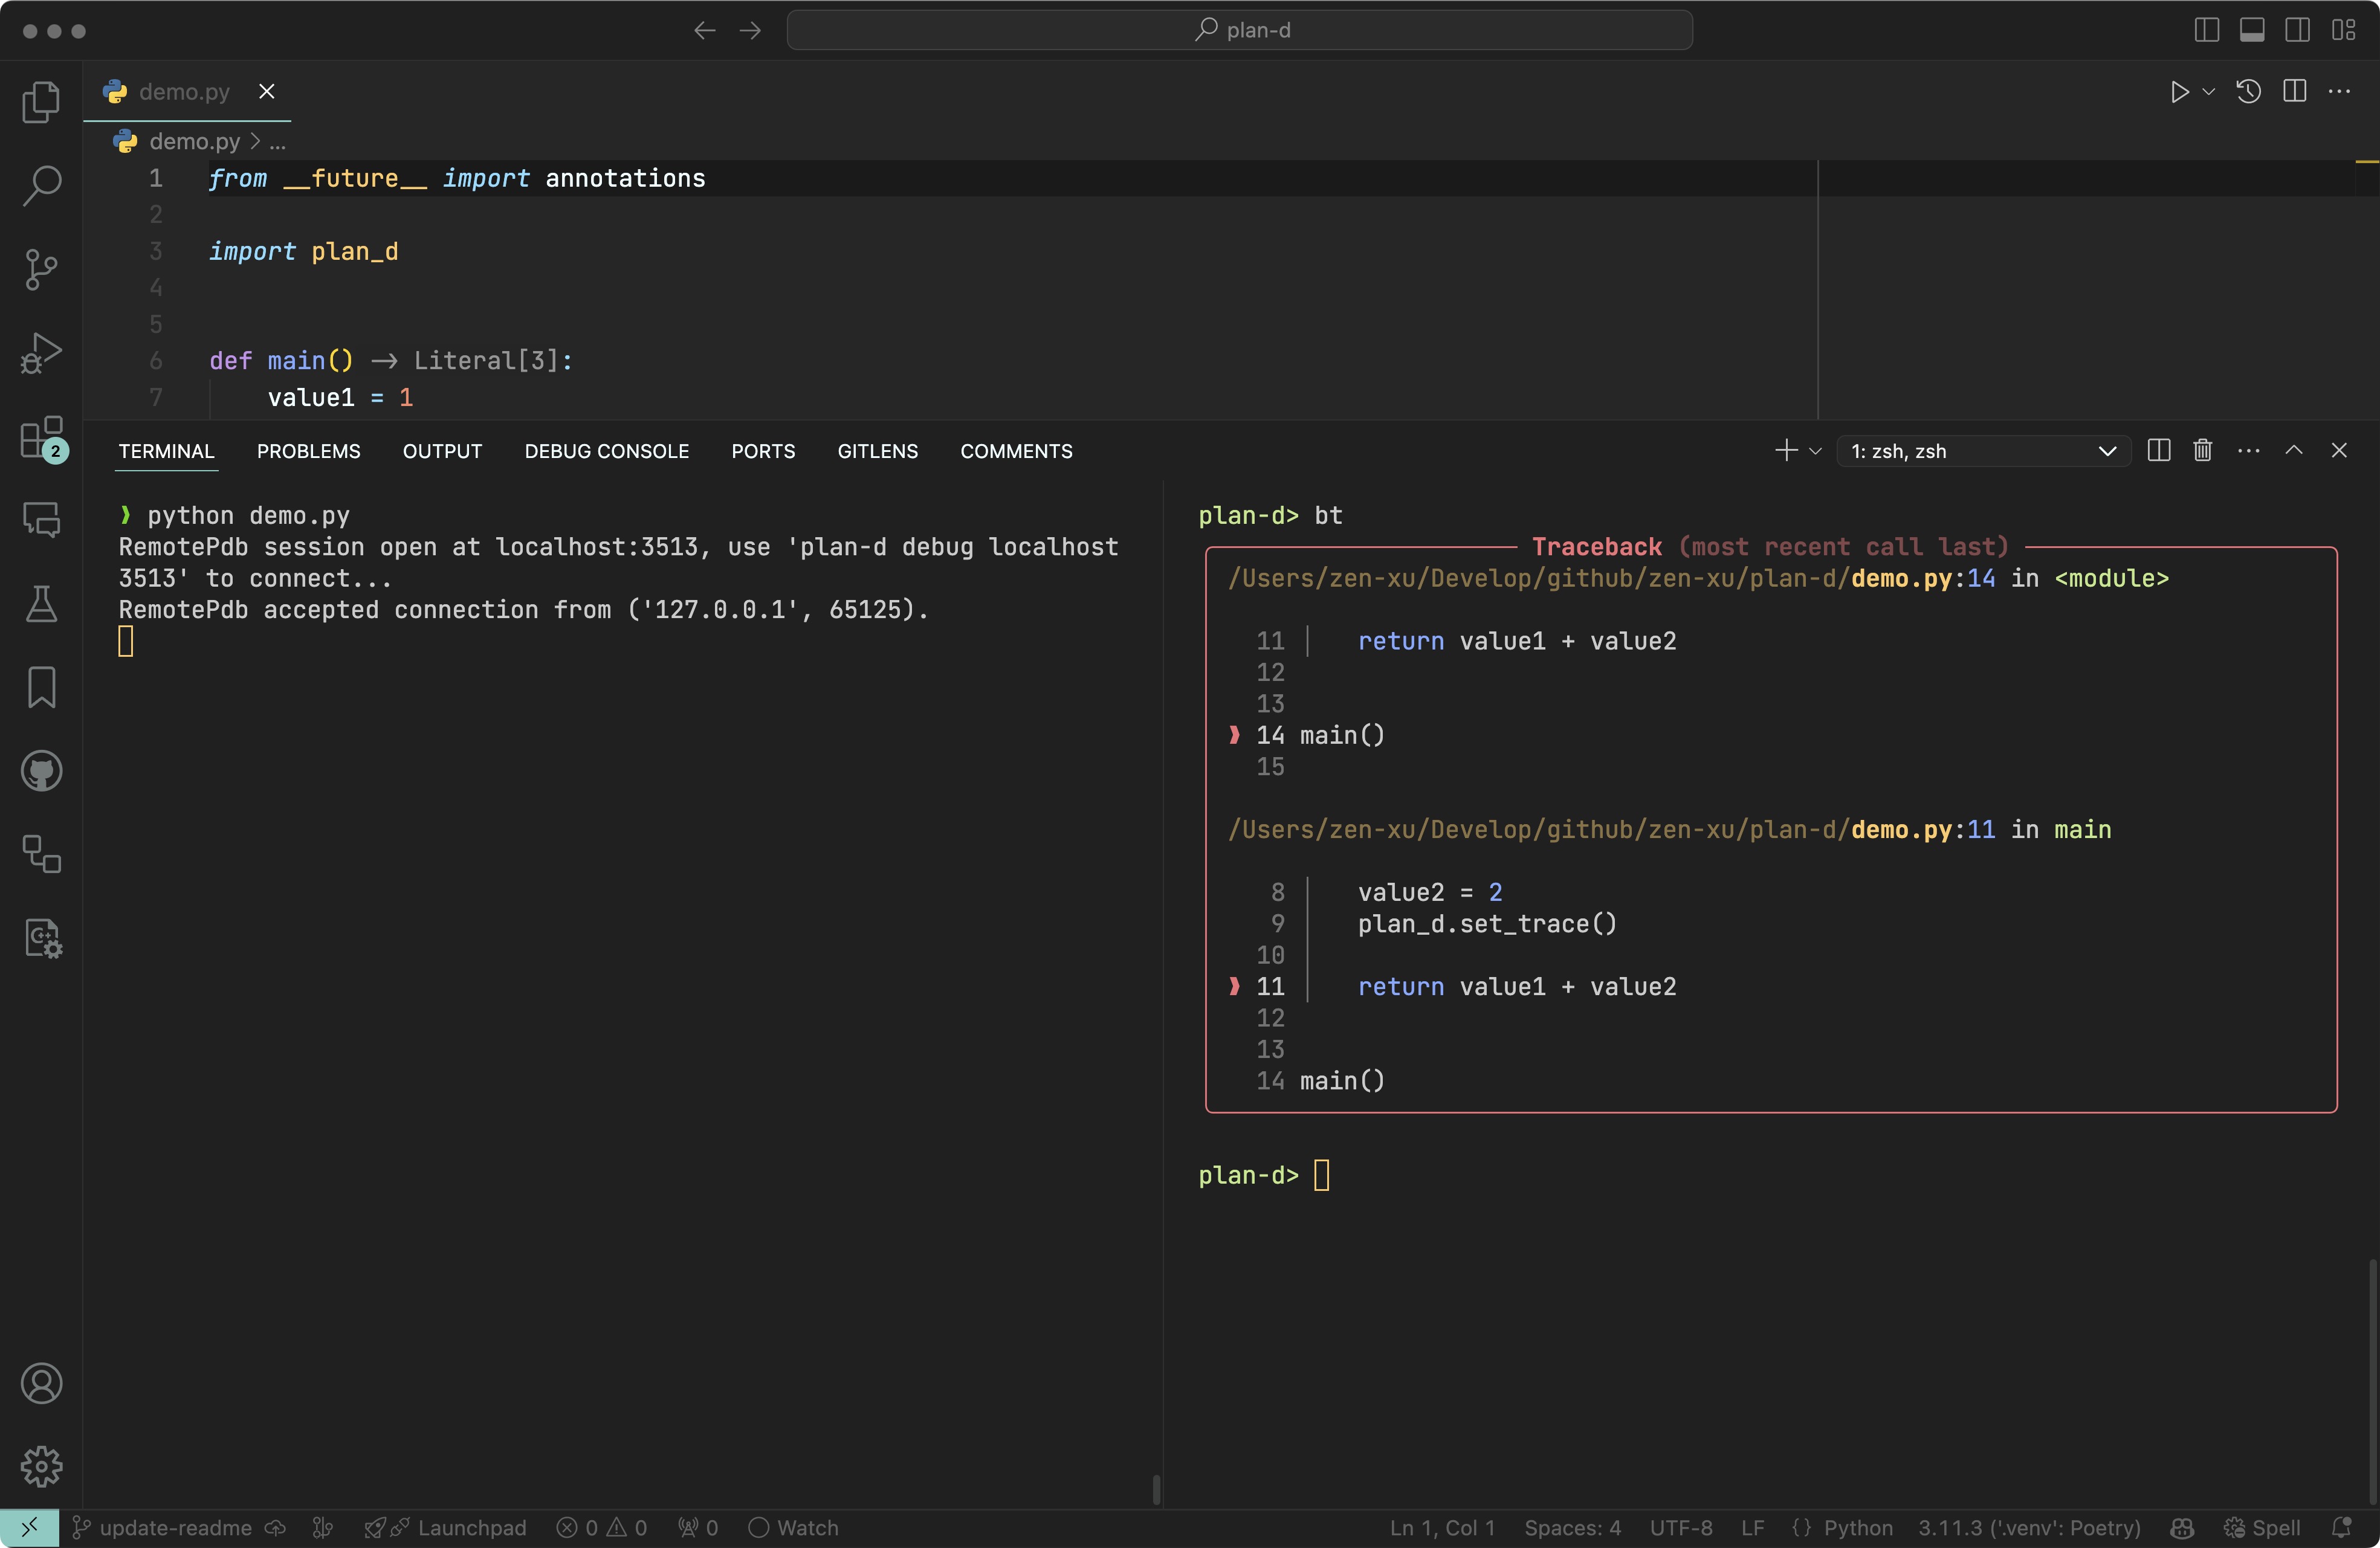Open the Extensions view
The height and width of the screenshot is (1548, 2380).
pyautogui.click(x=41, y=438)
